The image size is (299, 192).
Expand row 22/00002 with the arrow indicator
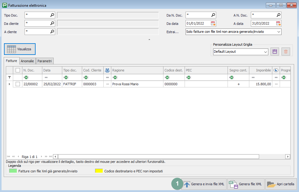(10, 84)
